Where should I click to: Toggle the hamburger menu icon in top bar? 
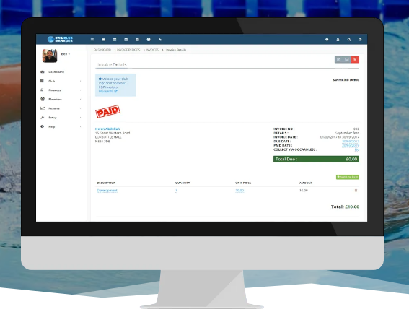tap(92, 40)
